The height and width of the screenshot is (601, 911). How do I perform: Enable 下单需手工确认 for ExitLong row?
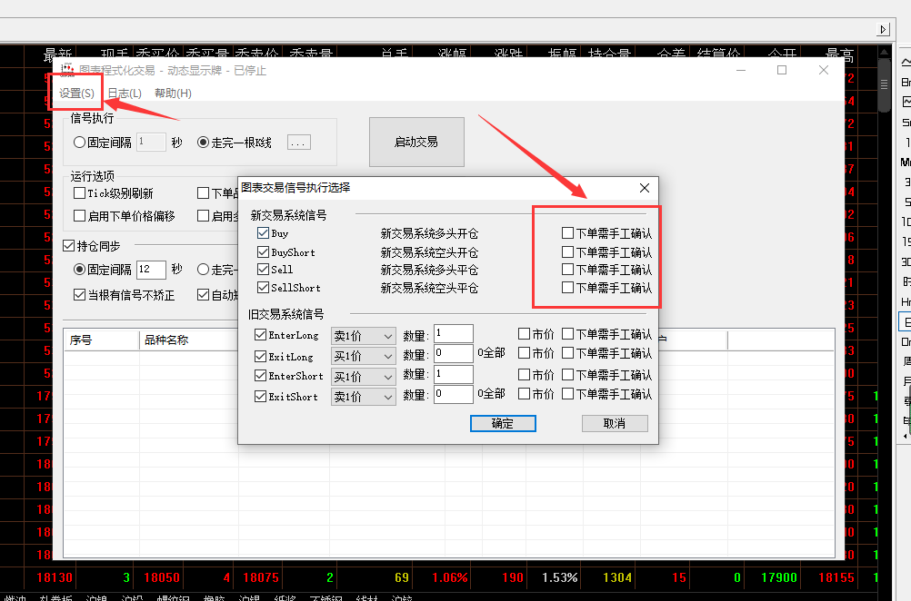coord(567,353)
